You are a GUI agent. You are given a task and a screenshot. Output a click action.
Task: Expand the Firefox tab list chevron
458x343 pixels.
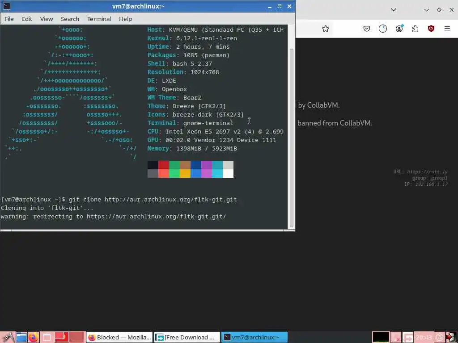(394, 10)
